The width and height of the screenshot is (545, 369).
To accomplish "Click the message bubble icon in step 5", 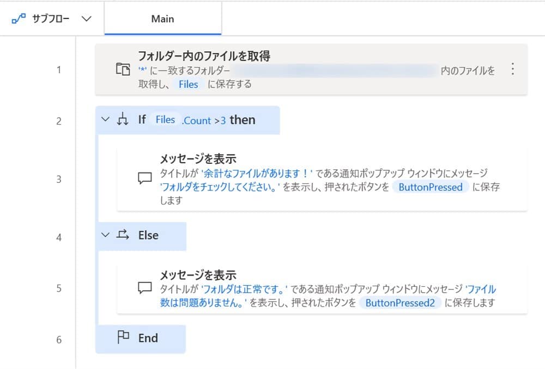I will click(x=144, y=288).
